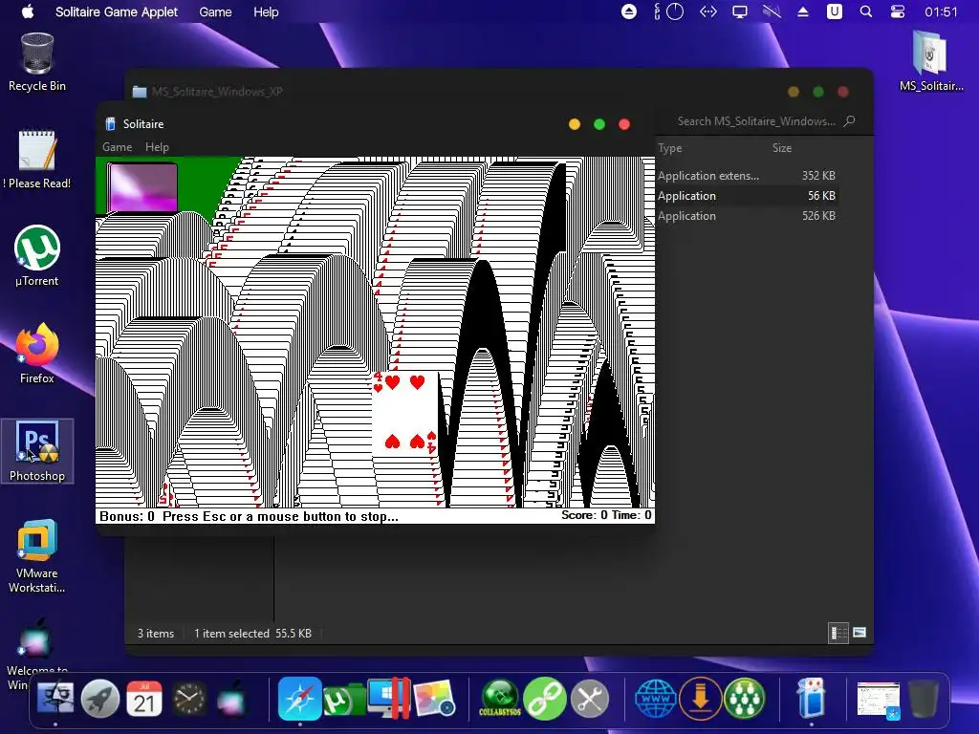Click the bouncing 4 of hearts card

pos(404,413)
